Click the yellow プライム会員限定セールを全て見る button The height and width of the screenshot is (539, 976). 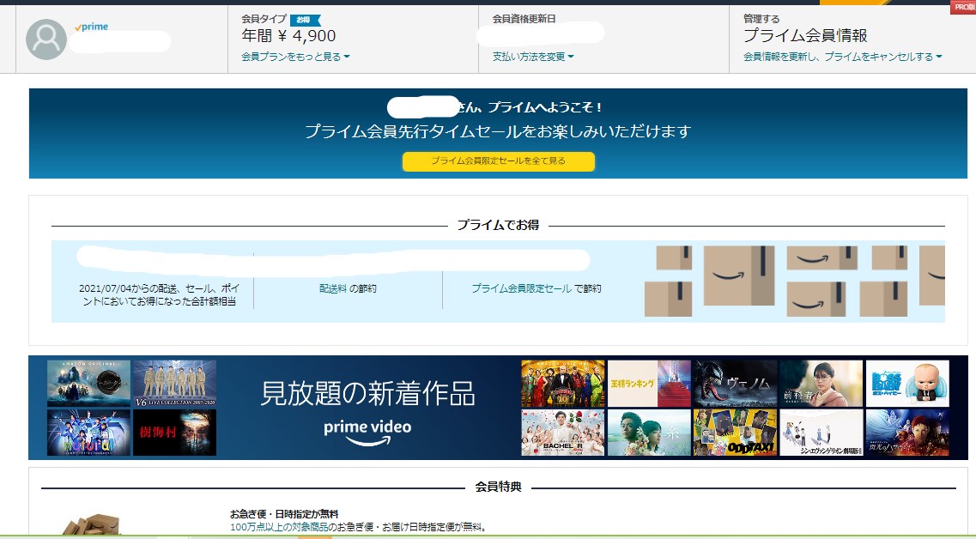[499, 161]
